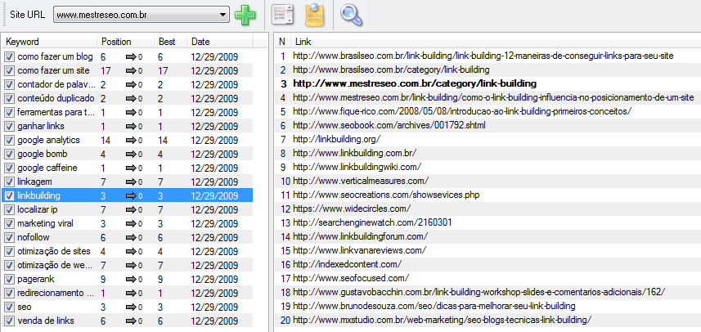Sort by the Keyword column header

[x=49, y=41]
